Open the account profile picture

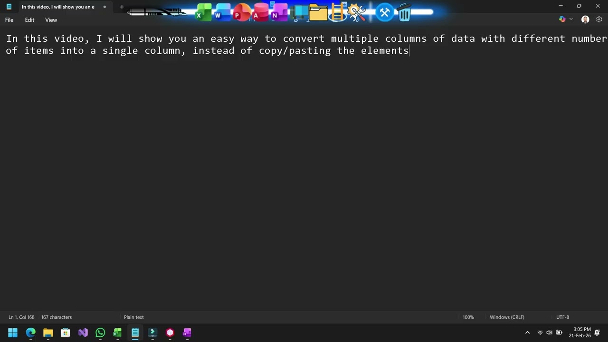[585, 19]
